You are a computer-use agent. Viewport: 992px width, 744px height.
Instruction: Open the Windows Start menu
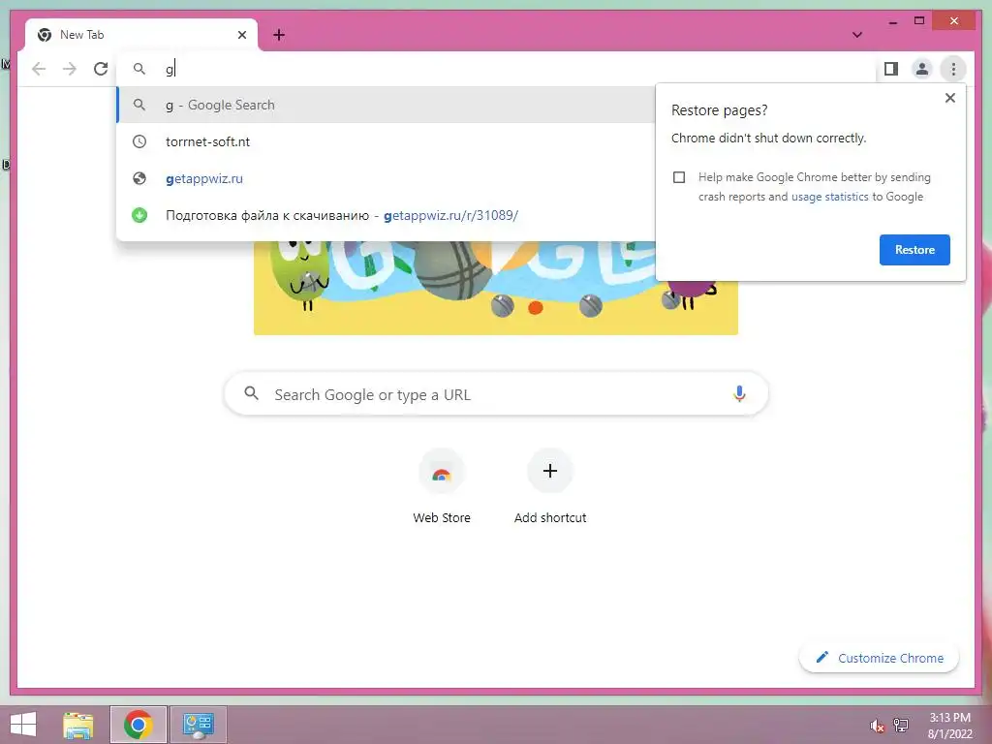[x=23, y=725]
